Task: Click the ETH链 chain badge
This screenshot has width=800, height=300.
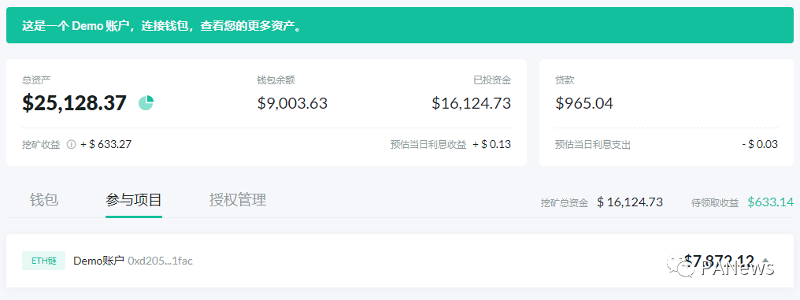Action: (43, 261)
